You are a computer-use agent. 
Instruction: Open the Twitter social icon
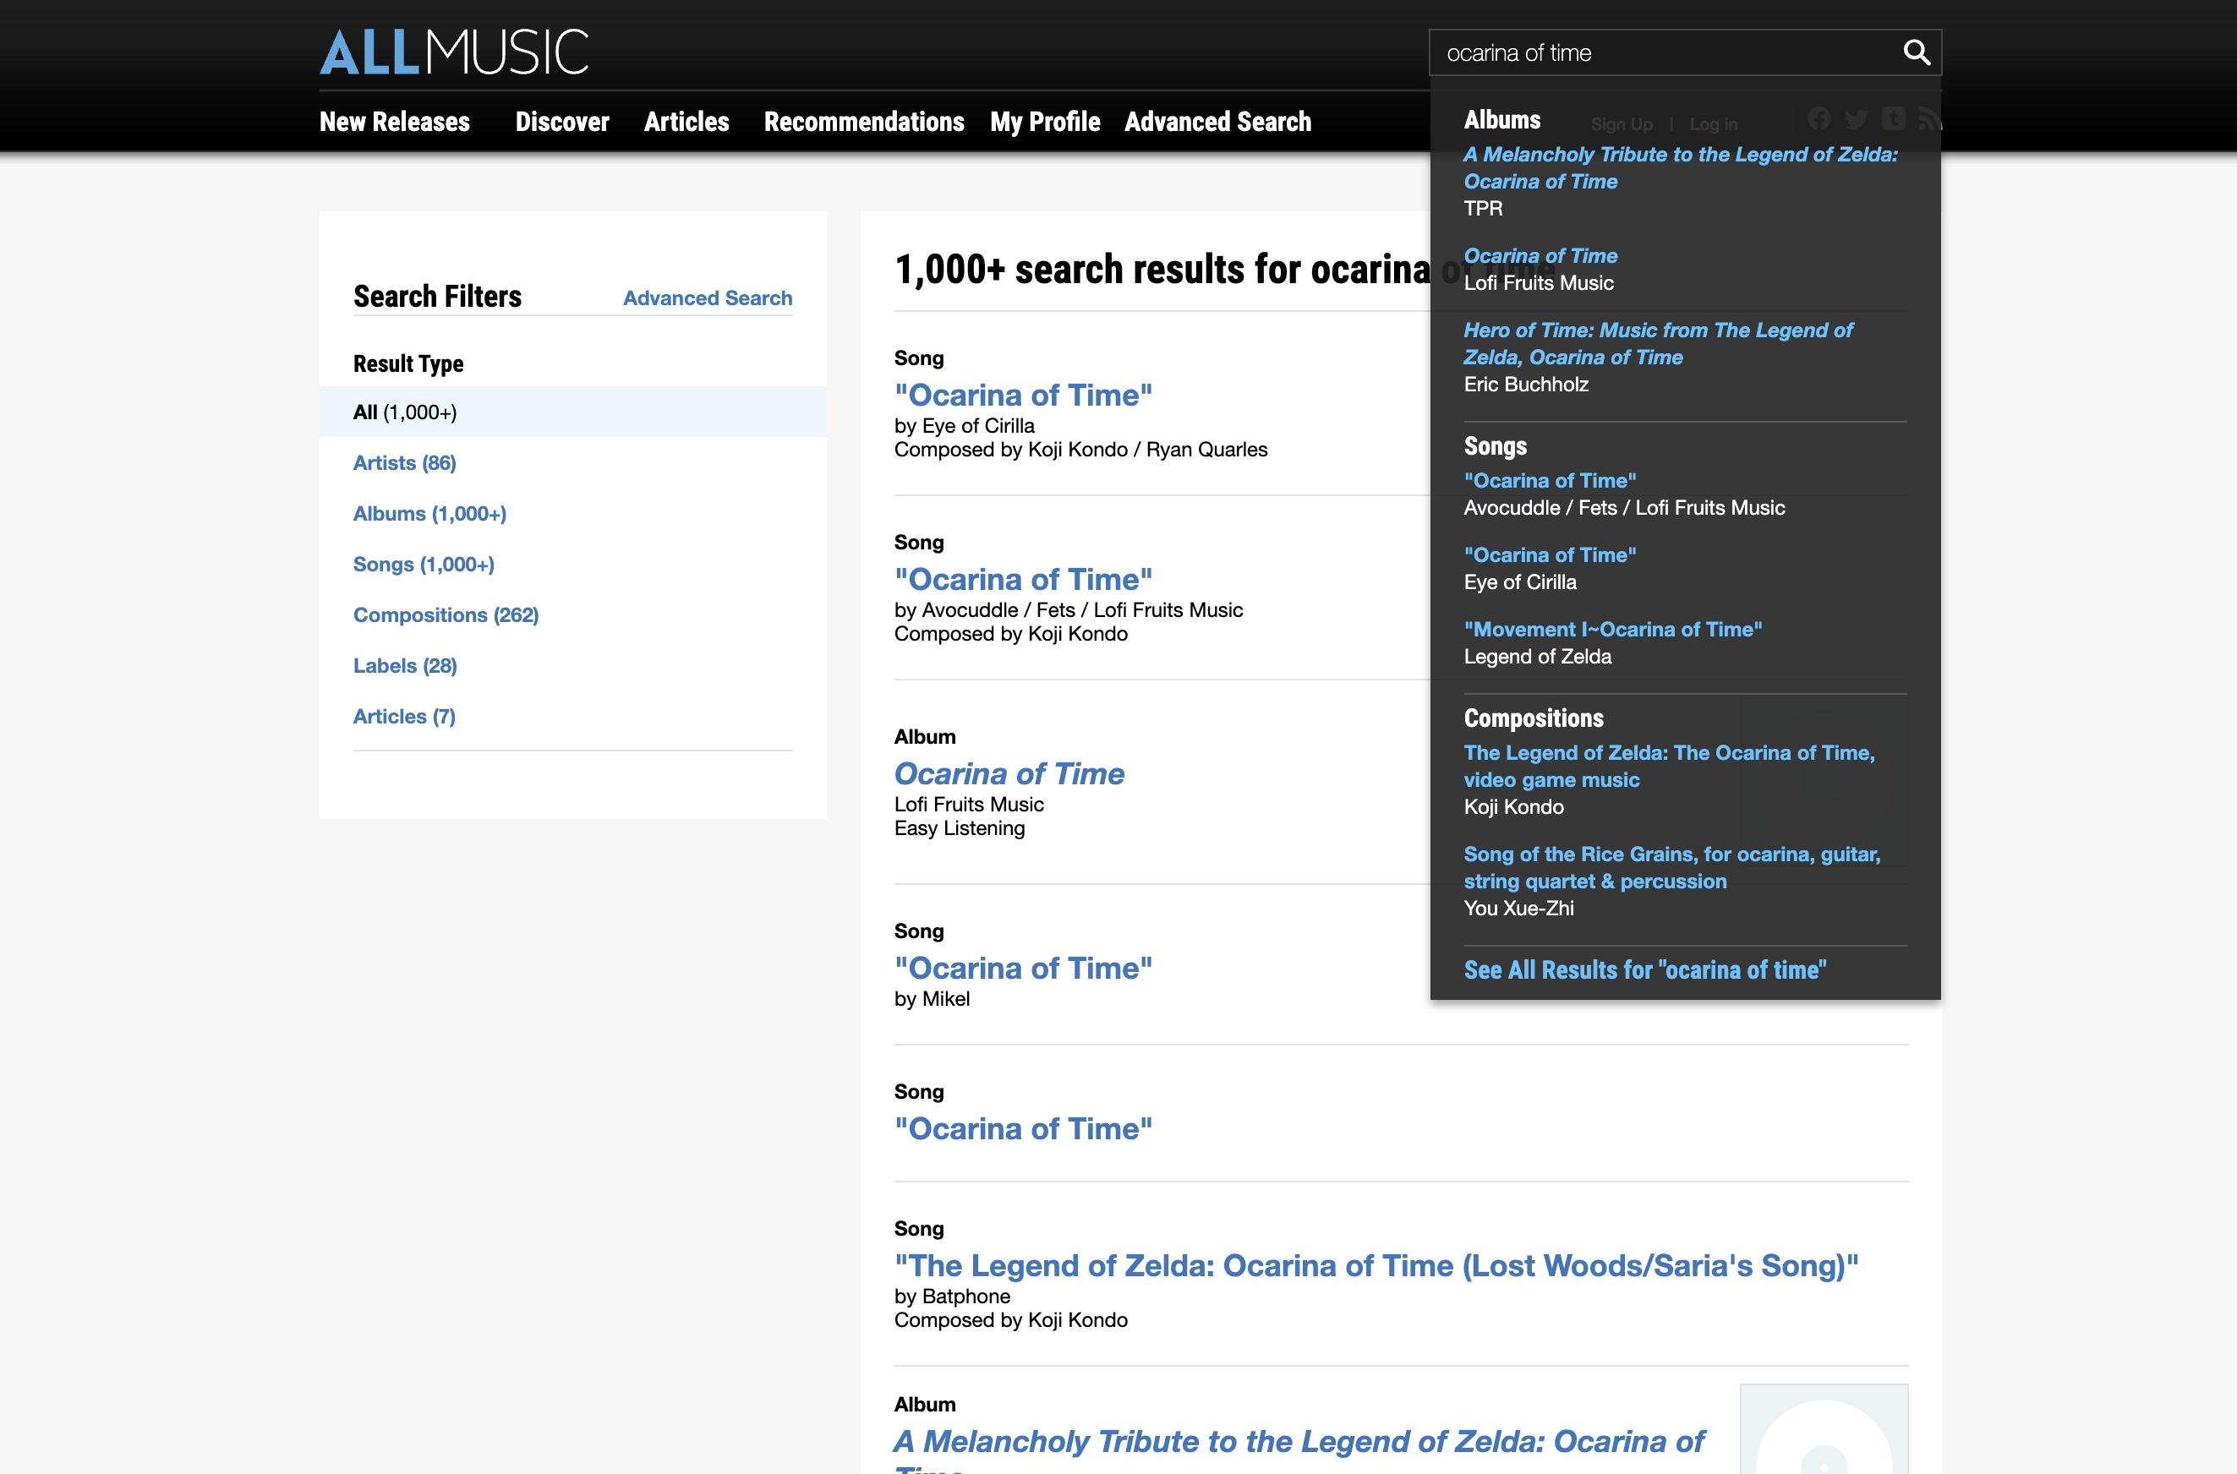1855,119
